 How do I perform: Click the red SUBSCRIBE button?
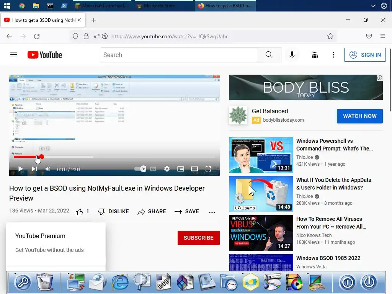[199, 238]
